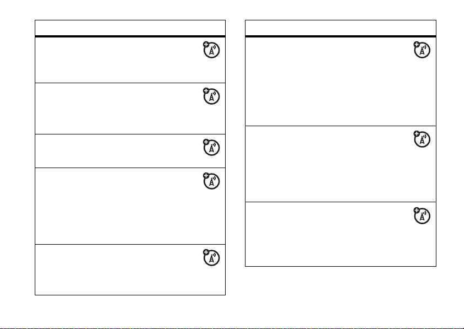
Task: Click the blank header cell of the left table
Action: (130, 28)
